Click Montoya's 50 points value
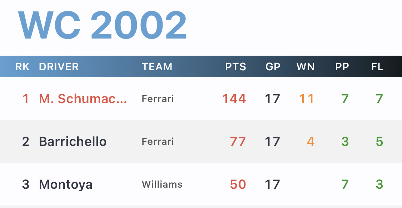 [238, 184]
